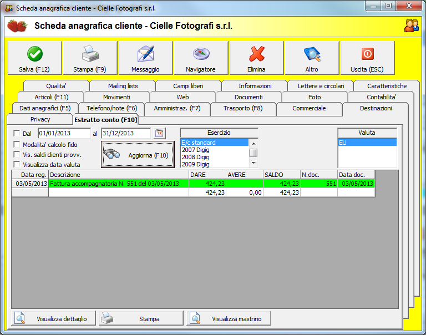Open Dati anagrafici (F5) tab
426x335 pixels.
45,108
